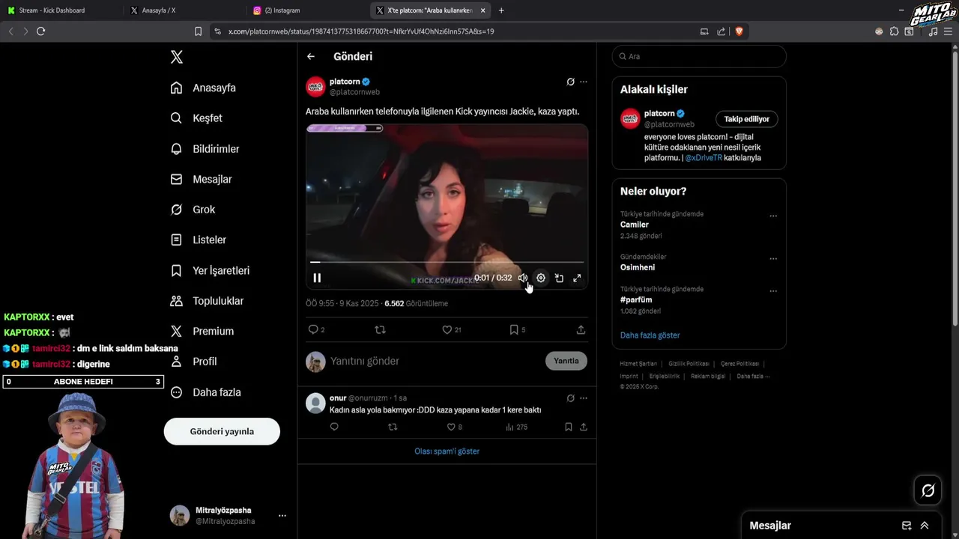This screenshot has width=959, height=539.
Task: Mute the video volume
Action: tap(523, 278)
